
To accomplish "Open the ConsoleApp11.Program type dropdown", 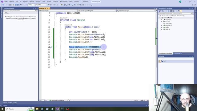I will click(97, 11).
